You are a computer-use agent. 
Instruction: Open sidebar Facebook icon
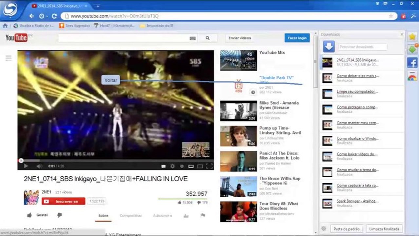[412, 62]
